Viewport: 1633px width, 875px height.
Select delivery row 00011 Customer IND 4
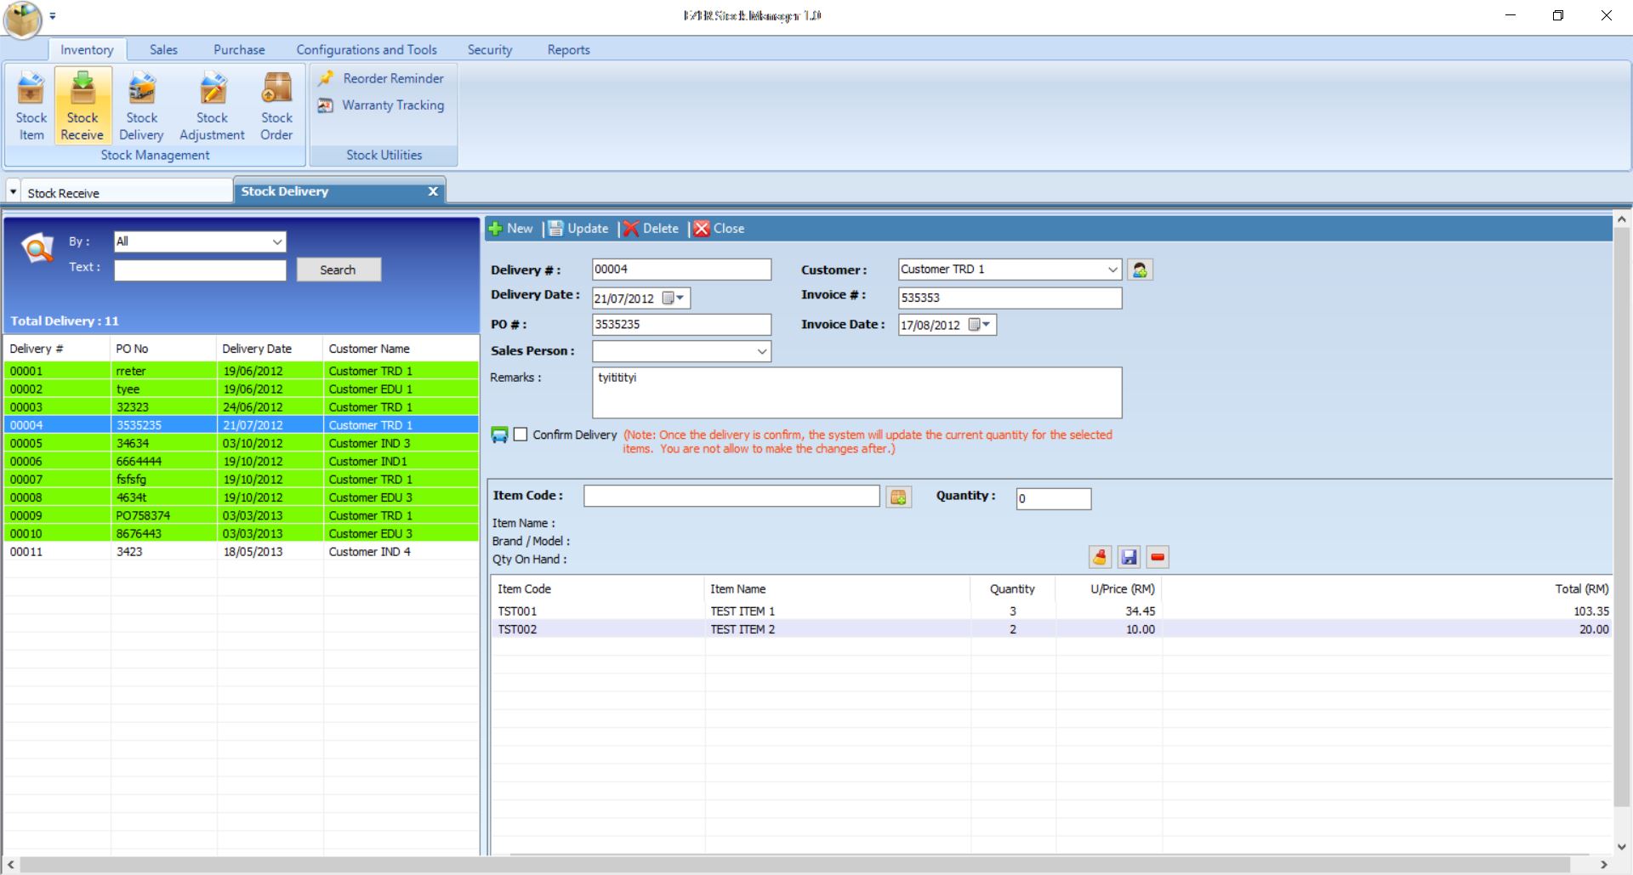pyautogui.click(x=242, y=552)
